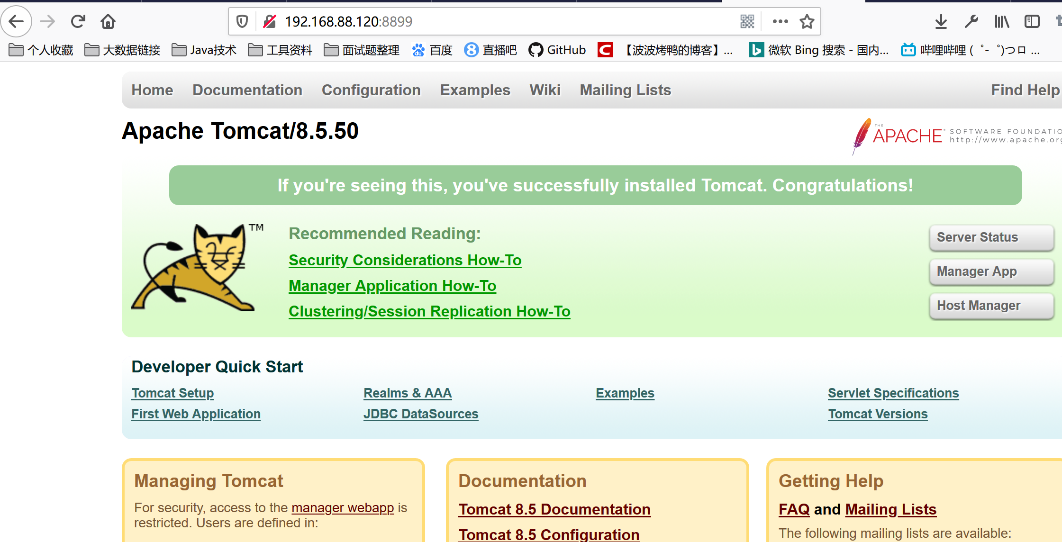Bookmark this page with star icon
This screenshot has width=1062, height=542.
coord(807,21)
